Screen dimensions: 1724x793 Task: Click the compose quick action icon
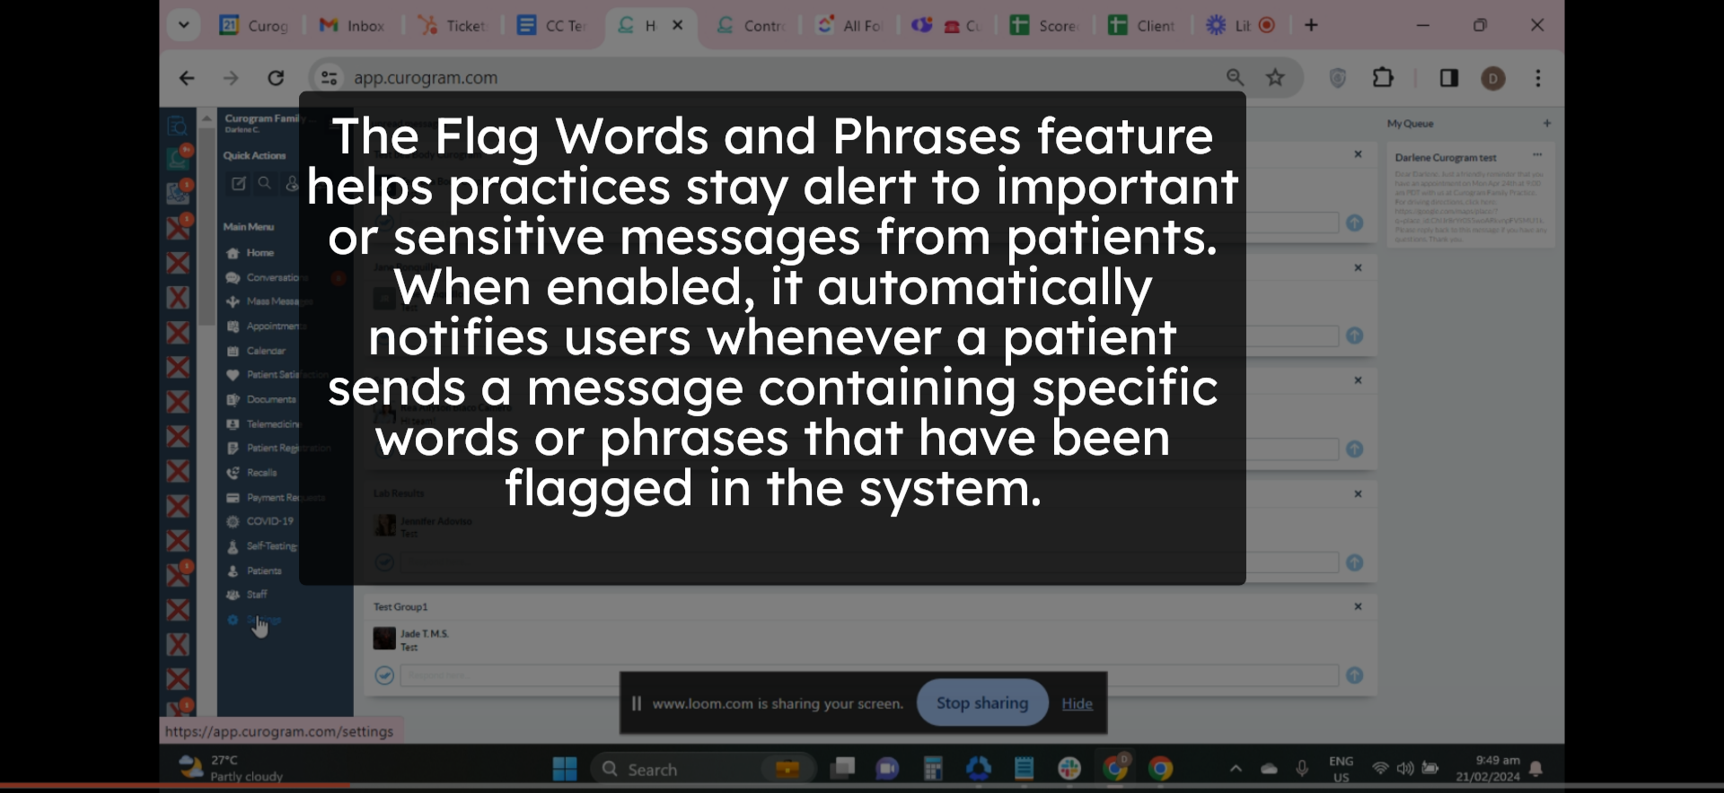[x=238, y=183]
